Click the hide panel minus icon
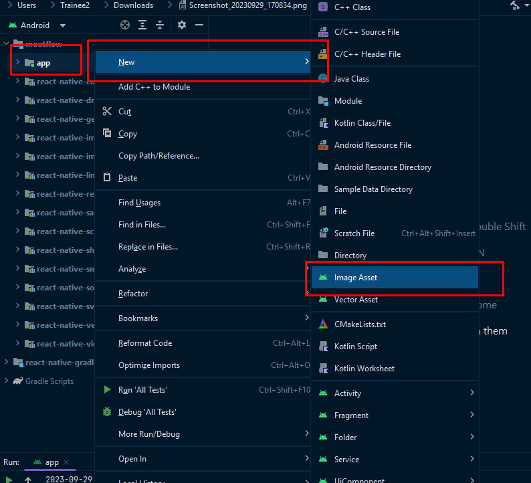 point(199,25)
